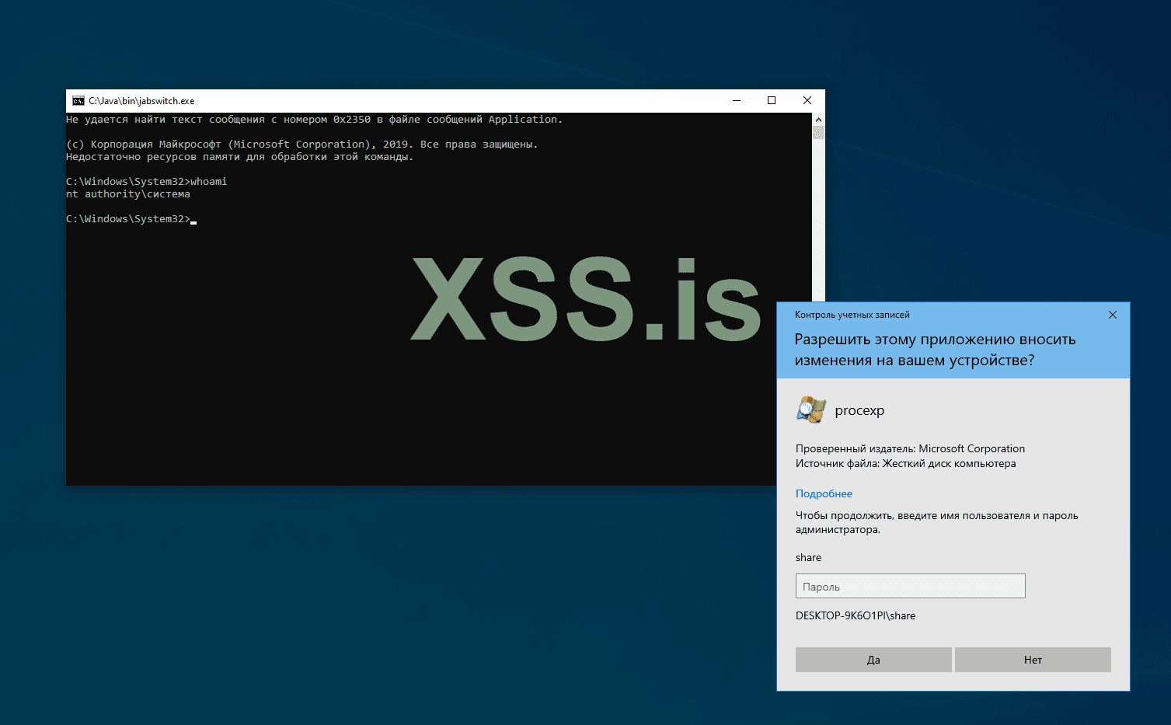Close the jabswitch.exe console window

(807, 100)
